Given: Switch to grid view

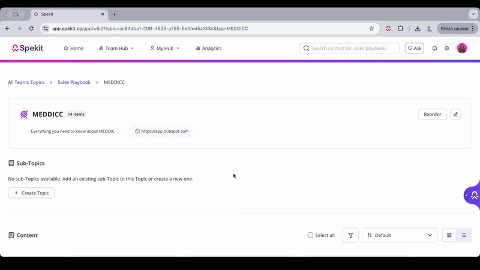Looking at the screenshot, I should [449, 235].
